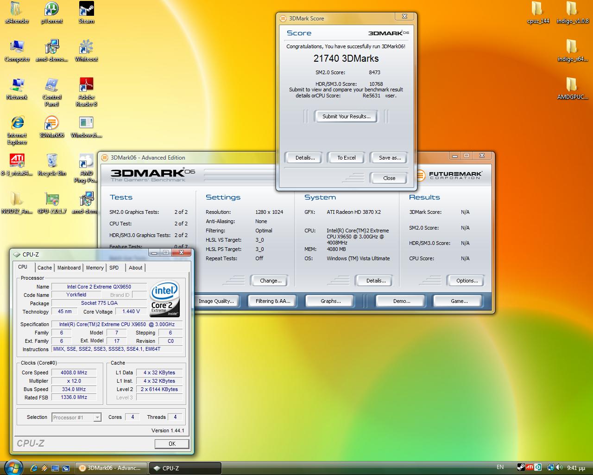Switch to the Mainboard tab in CPU-Z

[x=69, y=268]
